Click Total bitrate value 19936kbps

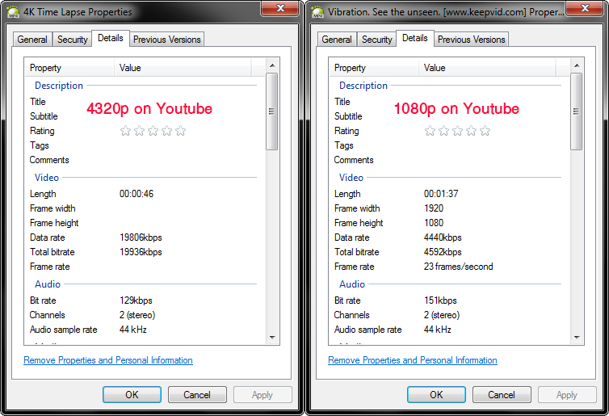[141, 252]
